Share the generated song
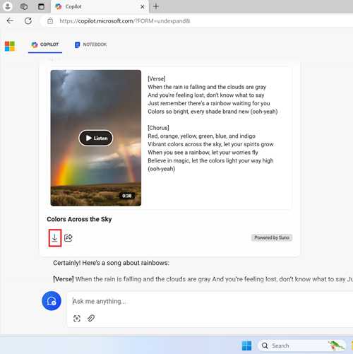 pyautogui.click(x=68, y=238)
